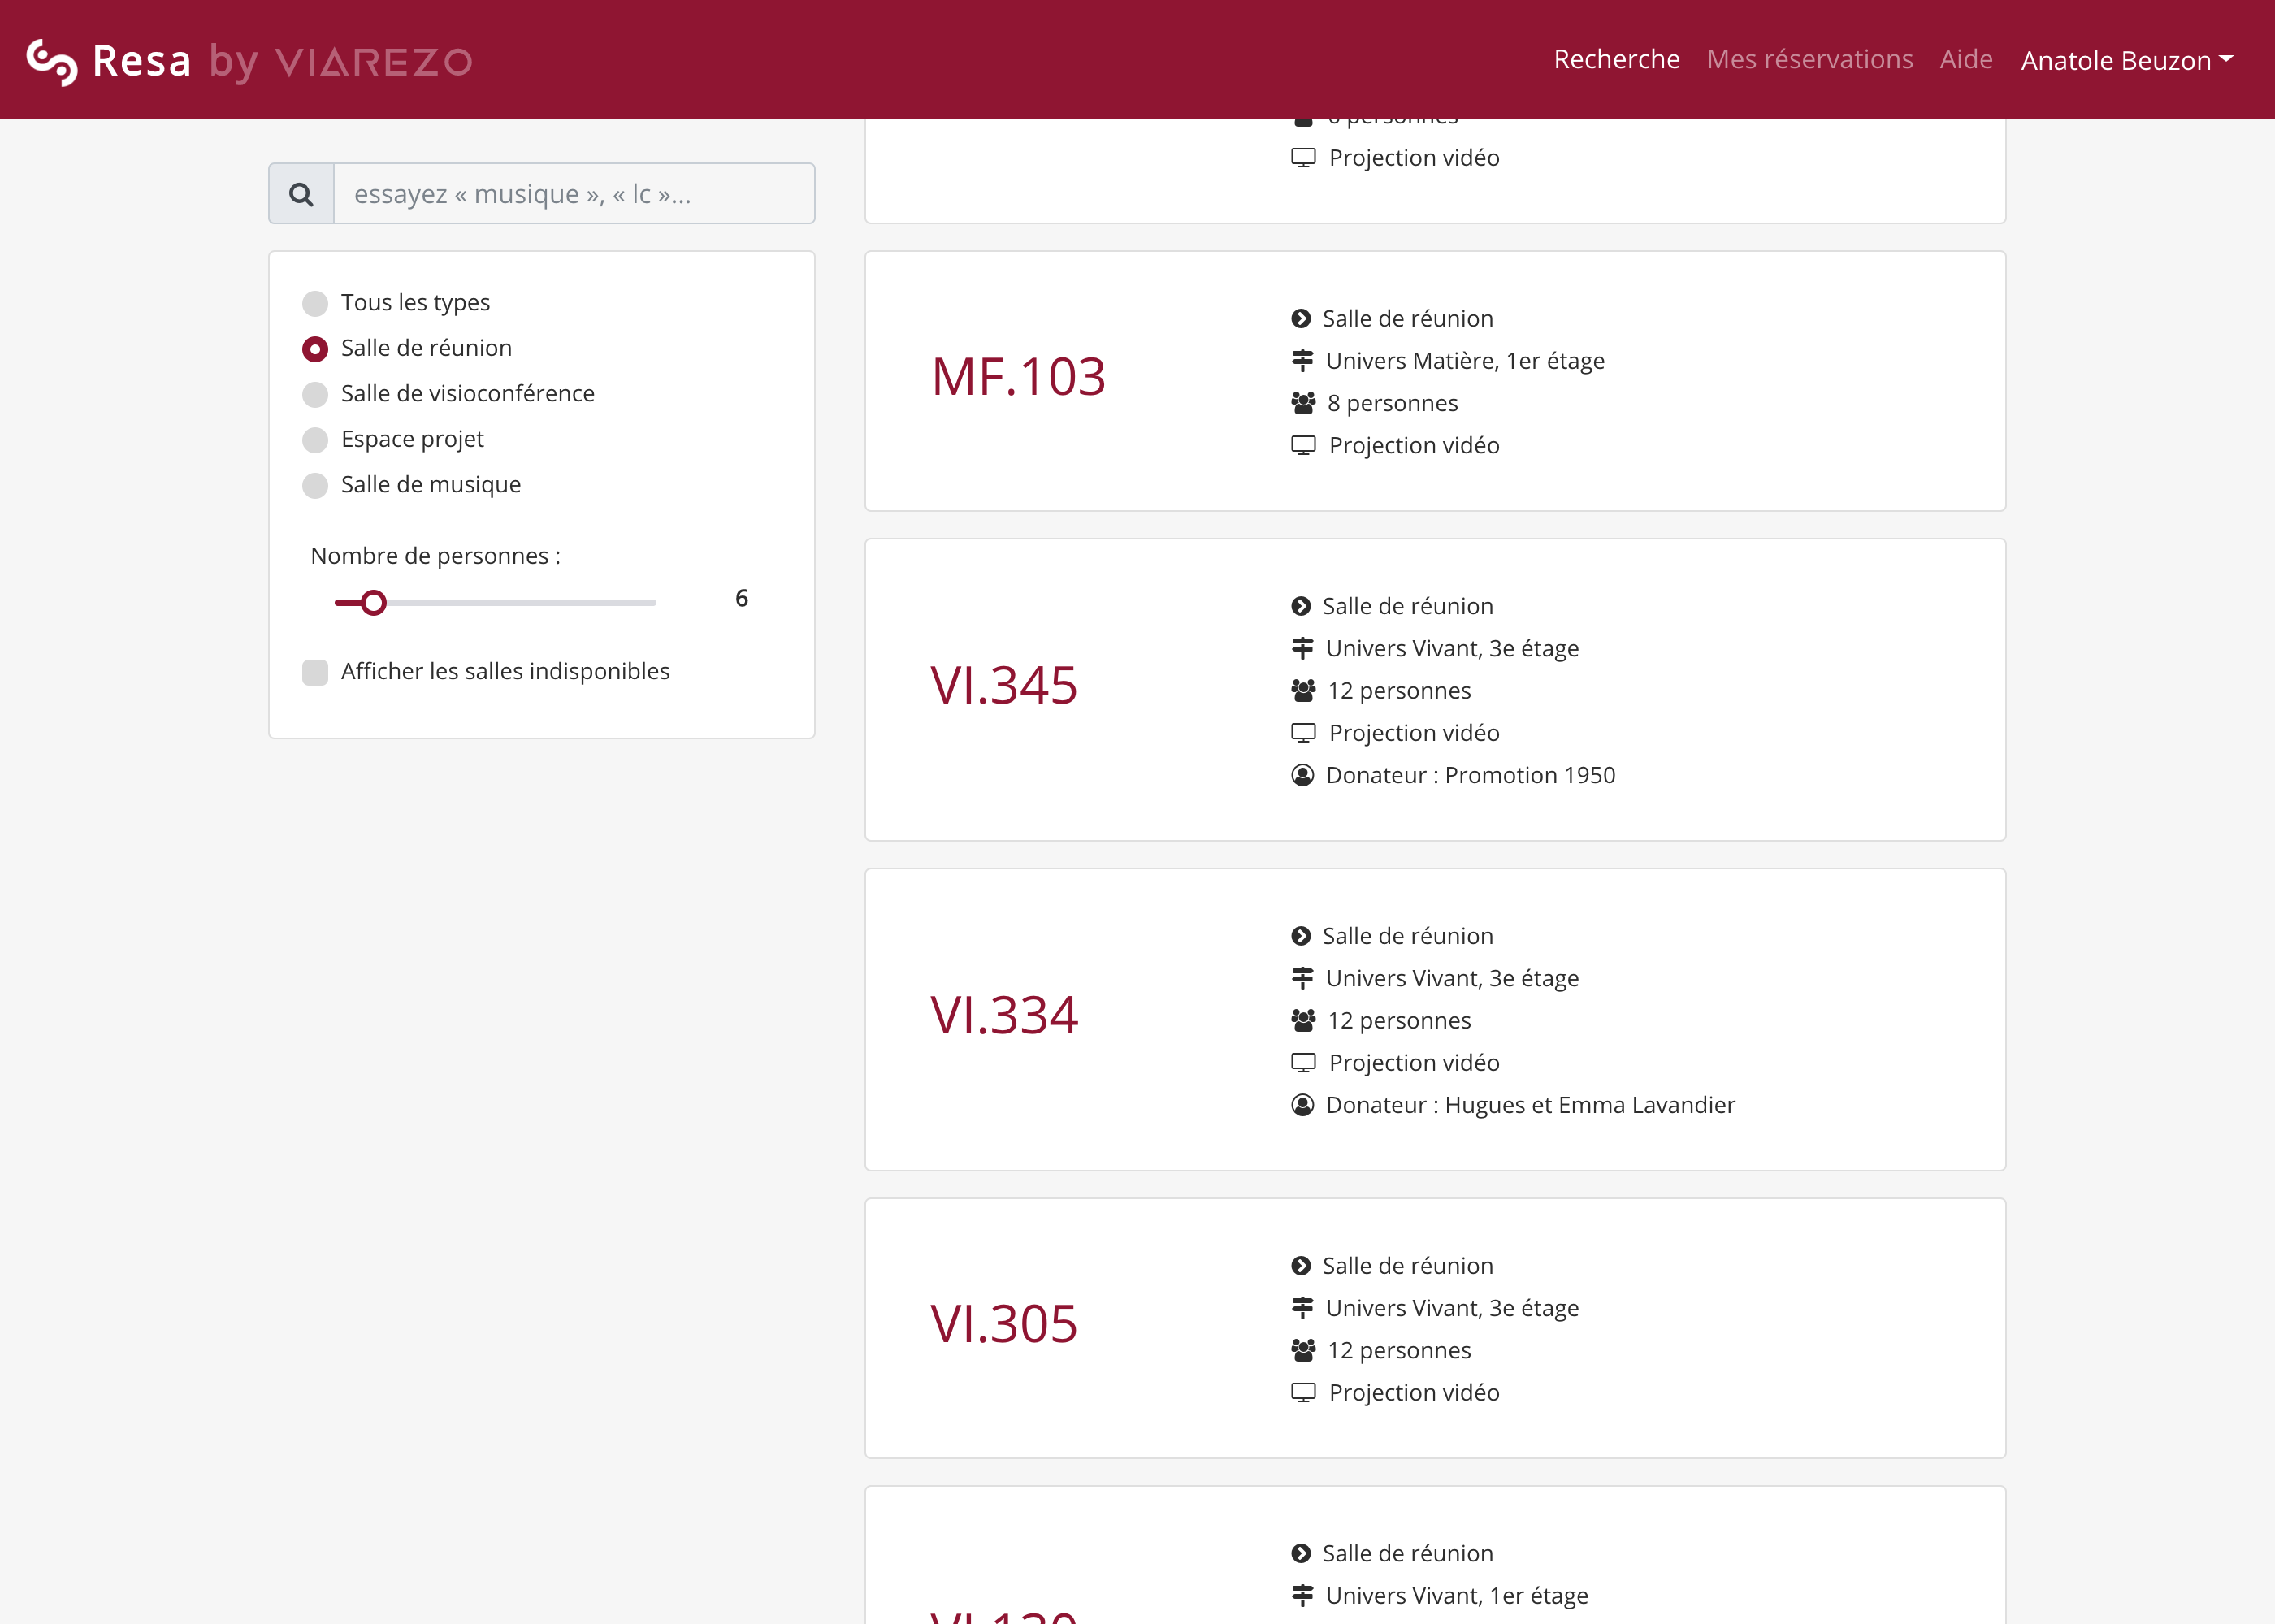Click Univers Vivant, 1er étage text
This screenshot has height=1624, width=2275.
[1457, 1596]
